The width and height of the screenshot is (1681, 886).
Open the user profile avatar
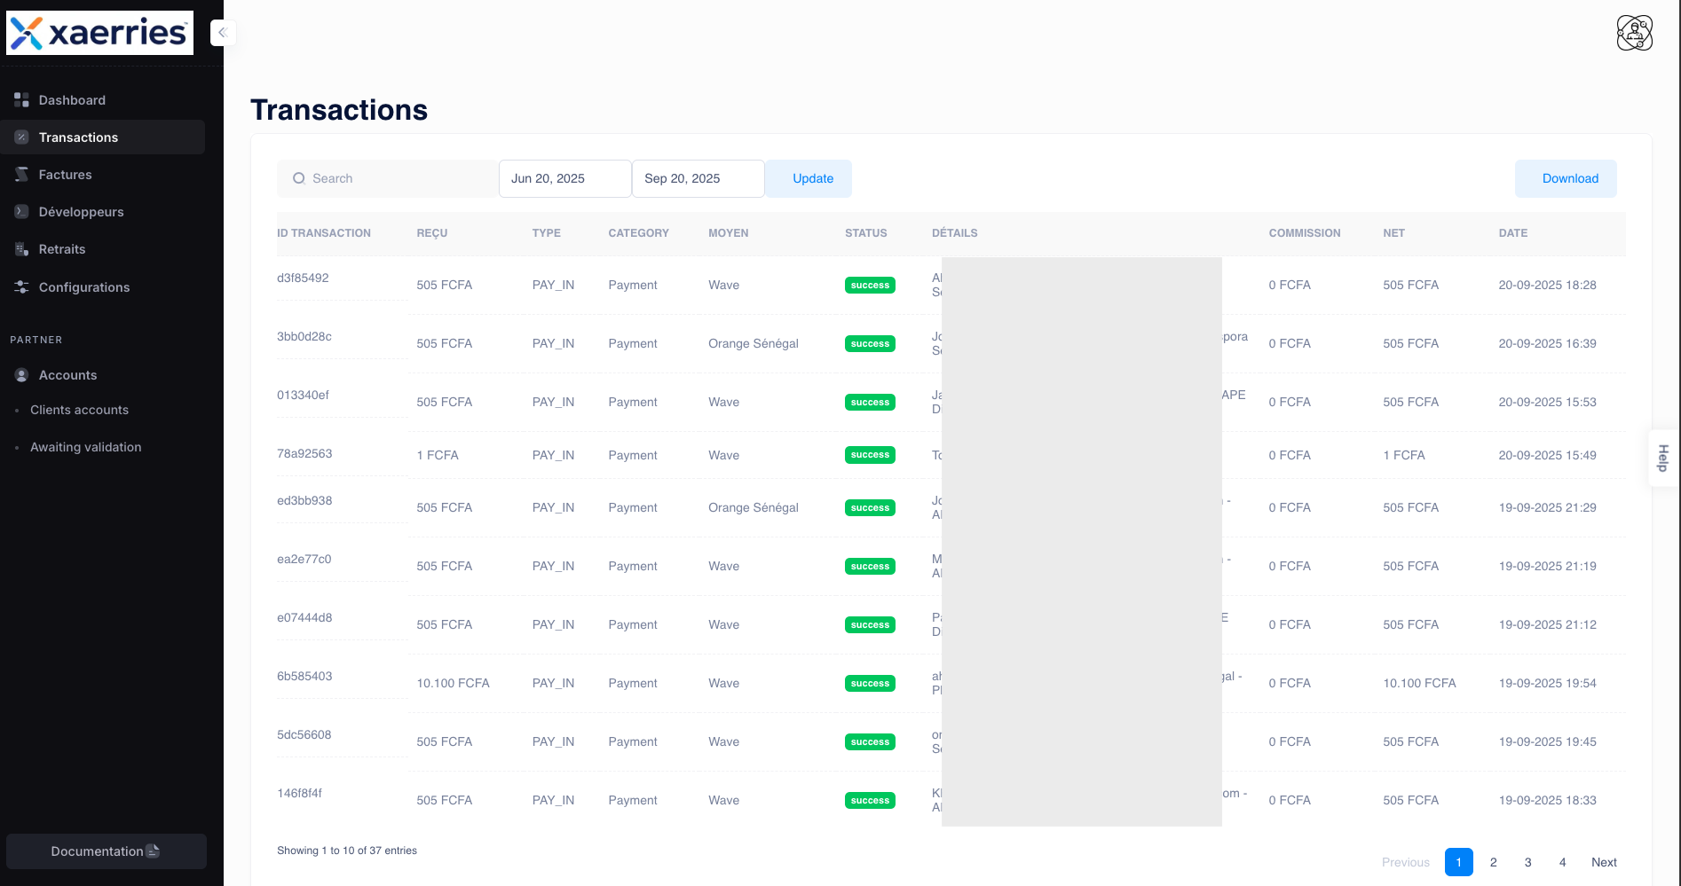click(1634, 34)
